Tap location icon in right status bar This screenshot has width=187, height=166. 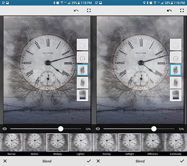click(144, 3)
